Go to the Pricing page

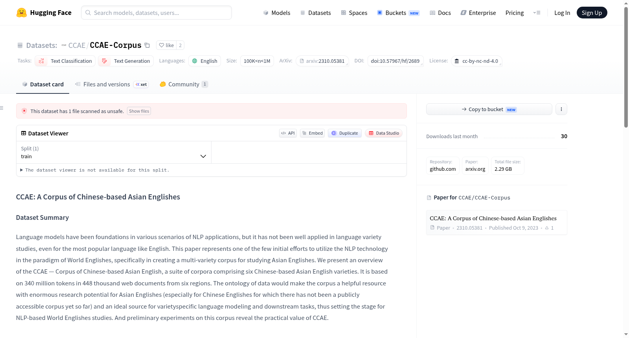pos(515,13)
